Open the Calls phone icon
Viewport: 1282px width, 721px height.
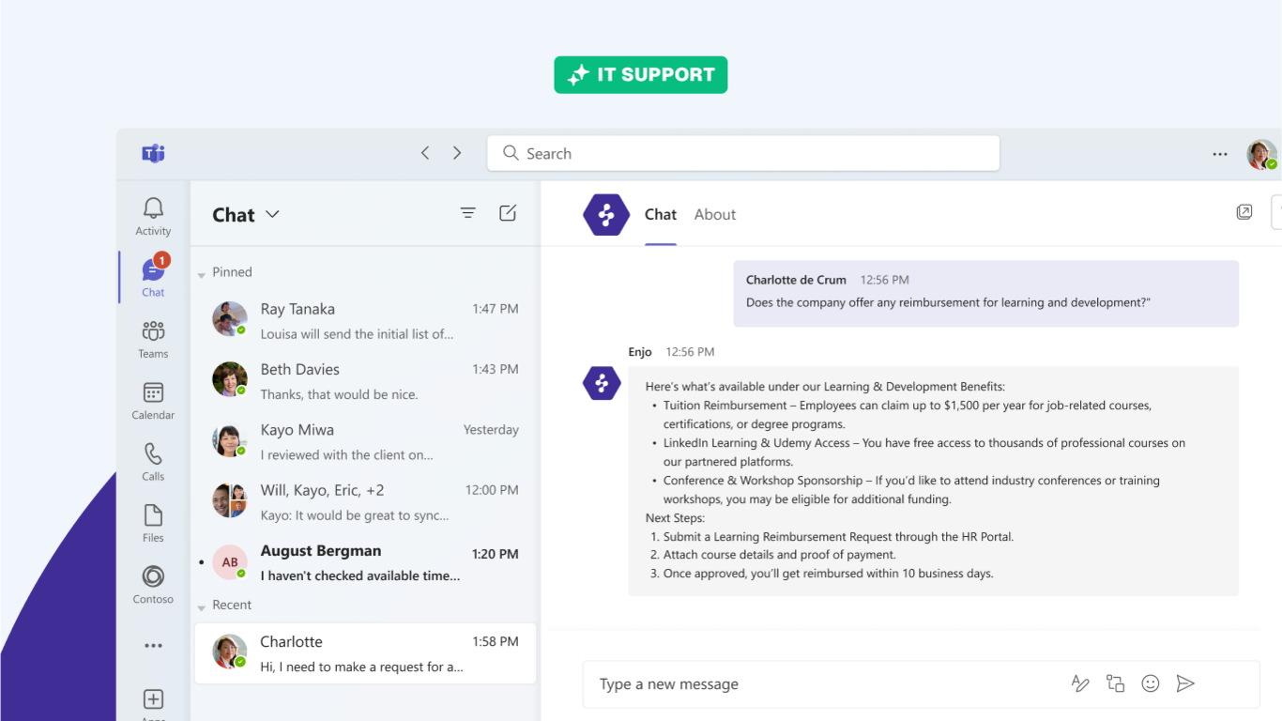(x=153, y=454)
